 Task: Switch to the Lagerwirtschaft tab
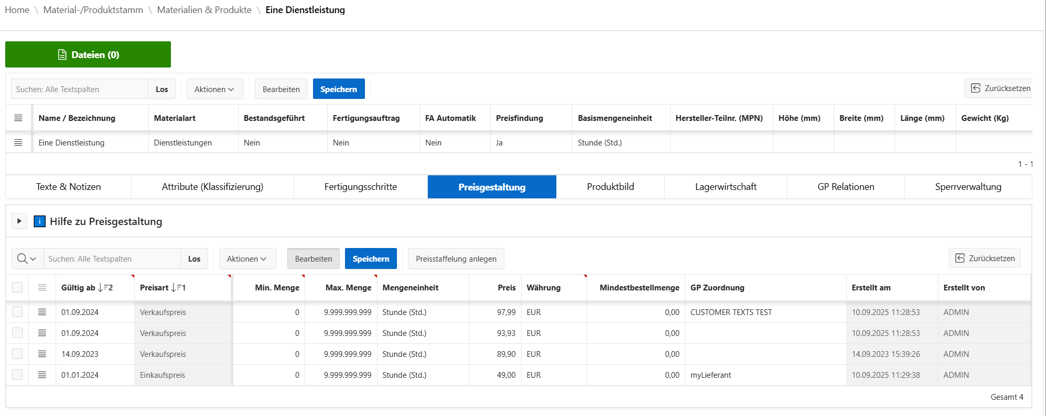725,187
